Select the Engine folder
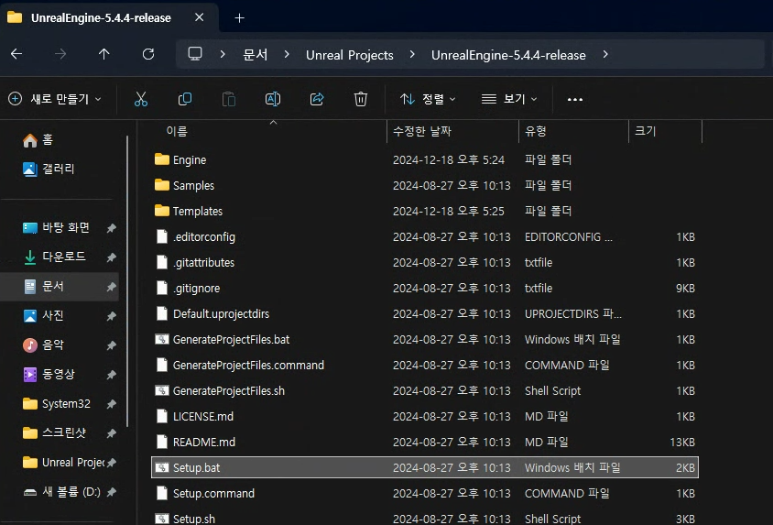This screenshot has height=525, width=773. (x=424, y=159)
